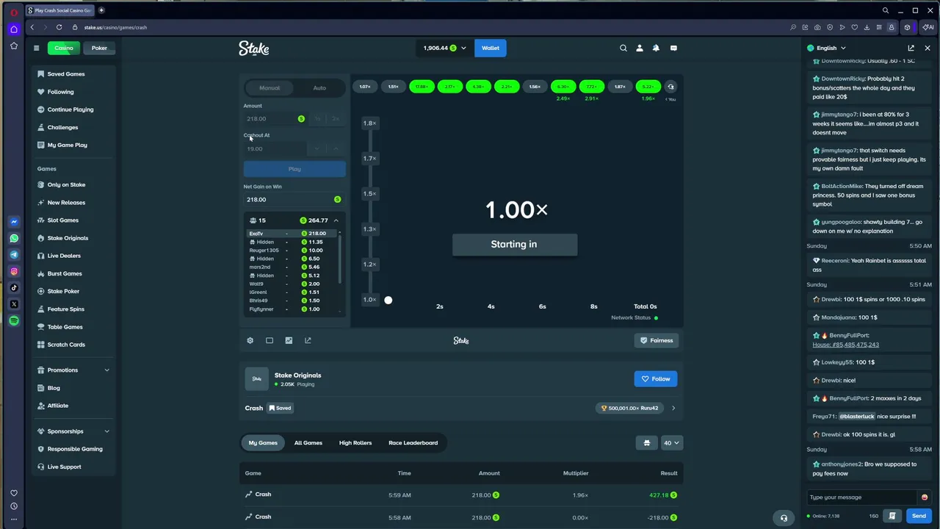This screenshot has width=940, height=529.
Task: Increase Cashout At value arrow
Action: click(336, 148)
